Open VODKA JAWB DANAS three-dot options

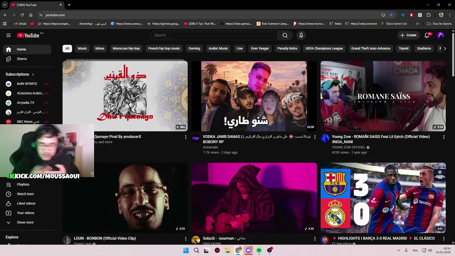tap(315, 137)
